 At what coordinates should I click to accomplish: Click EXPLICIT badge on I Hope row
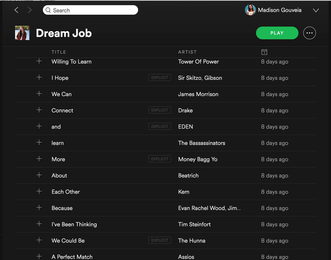click(160, 78)
